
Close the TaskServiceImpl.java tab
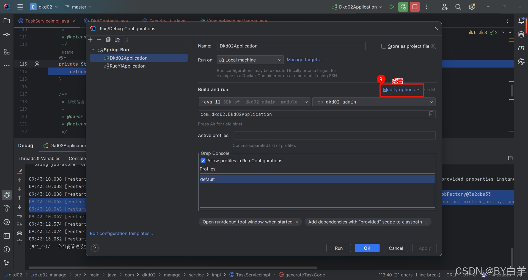coord(74,21)
